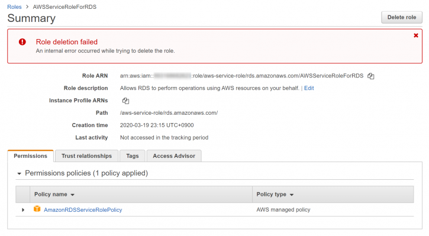Click the orange policy box icon
429x236 pixels.
[37, 209]
